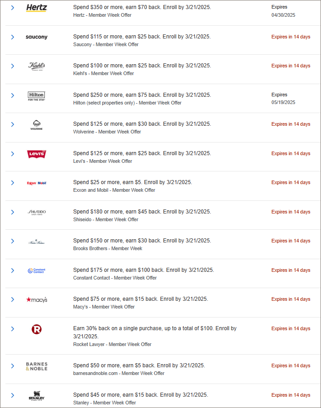This screenshot has height=408, width=321.
Task: Click the Exxon Mobil logo
Action: [x=37, y=183]
